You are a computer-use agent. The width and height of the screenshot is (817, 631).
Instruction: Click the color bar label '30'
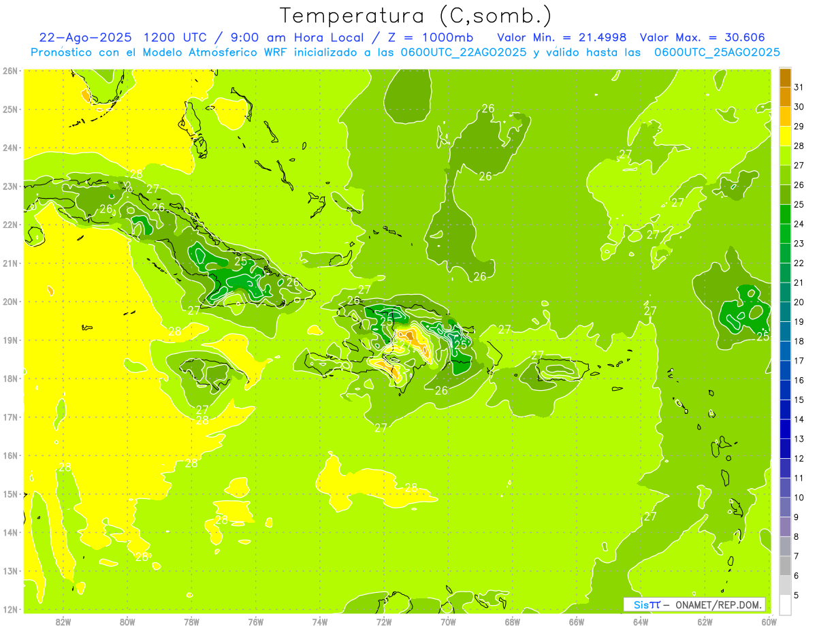click(799, 107)
